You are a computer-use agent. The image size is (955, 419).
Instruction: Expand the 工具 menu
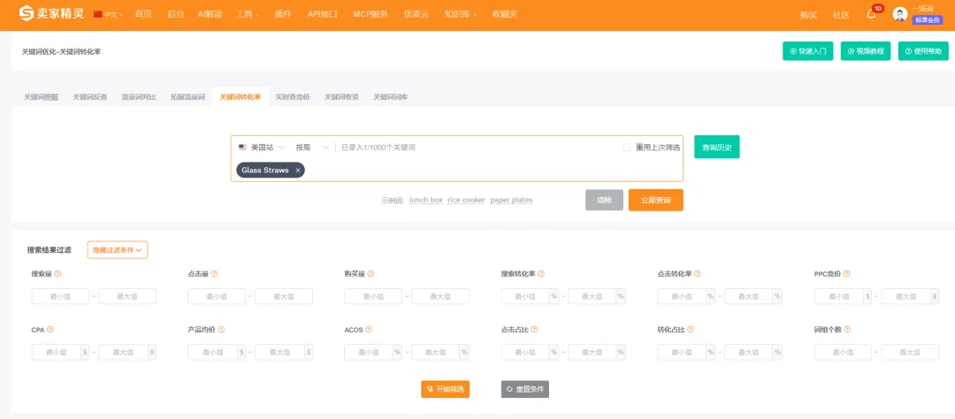pyautogui.click(x=248, y=14)
